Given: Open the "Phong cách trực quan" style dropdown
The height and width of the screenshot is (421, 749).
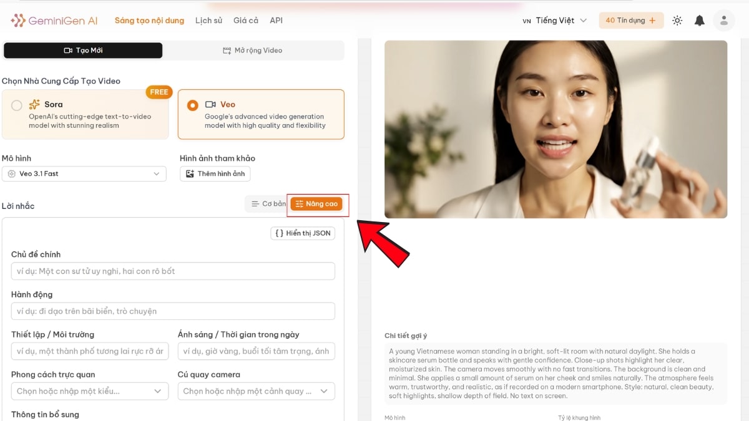Looking at the screenshot, I should (89, 391).
